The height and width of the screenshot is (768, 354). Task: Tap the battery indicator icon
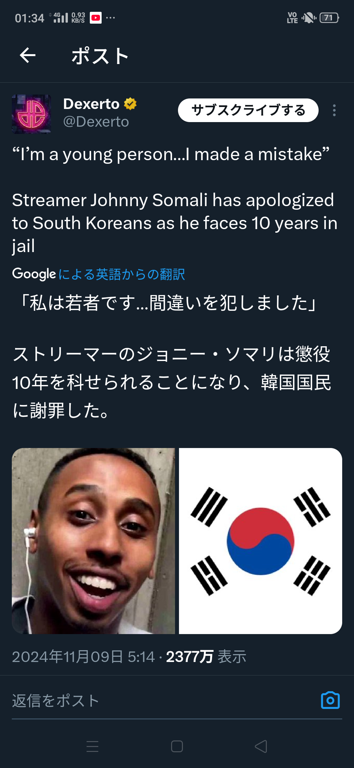pos(329,18)
